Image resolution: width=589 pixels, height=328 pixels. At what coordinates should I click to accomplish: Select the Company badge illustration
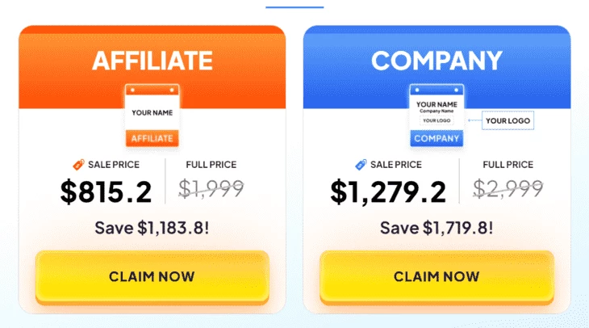point(437,115)
